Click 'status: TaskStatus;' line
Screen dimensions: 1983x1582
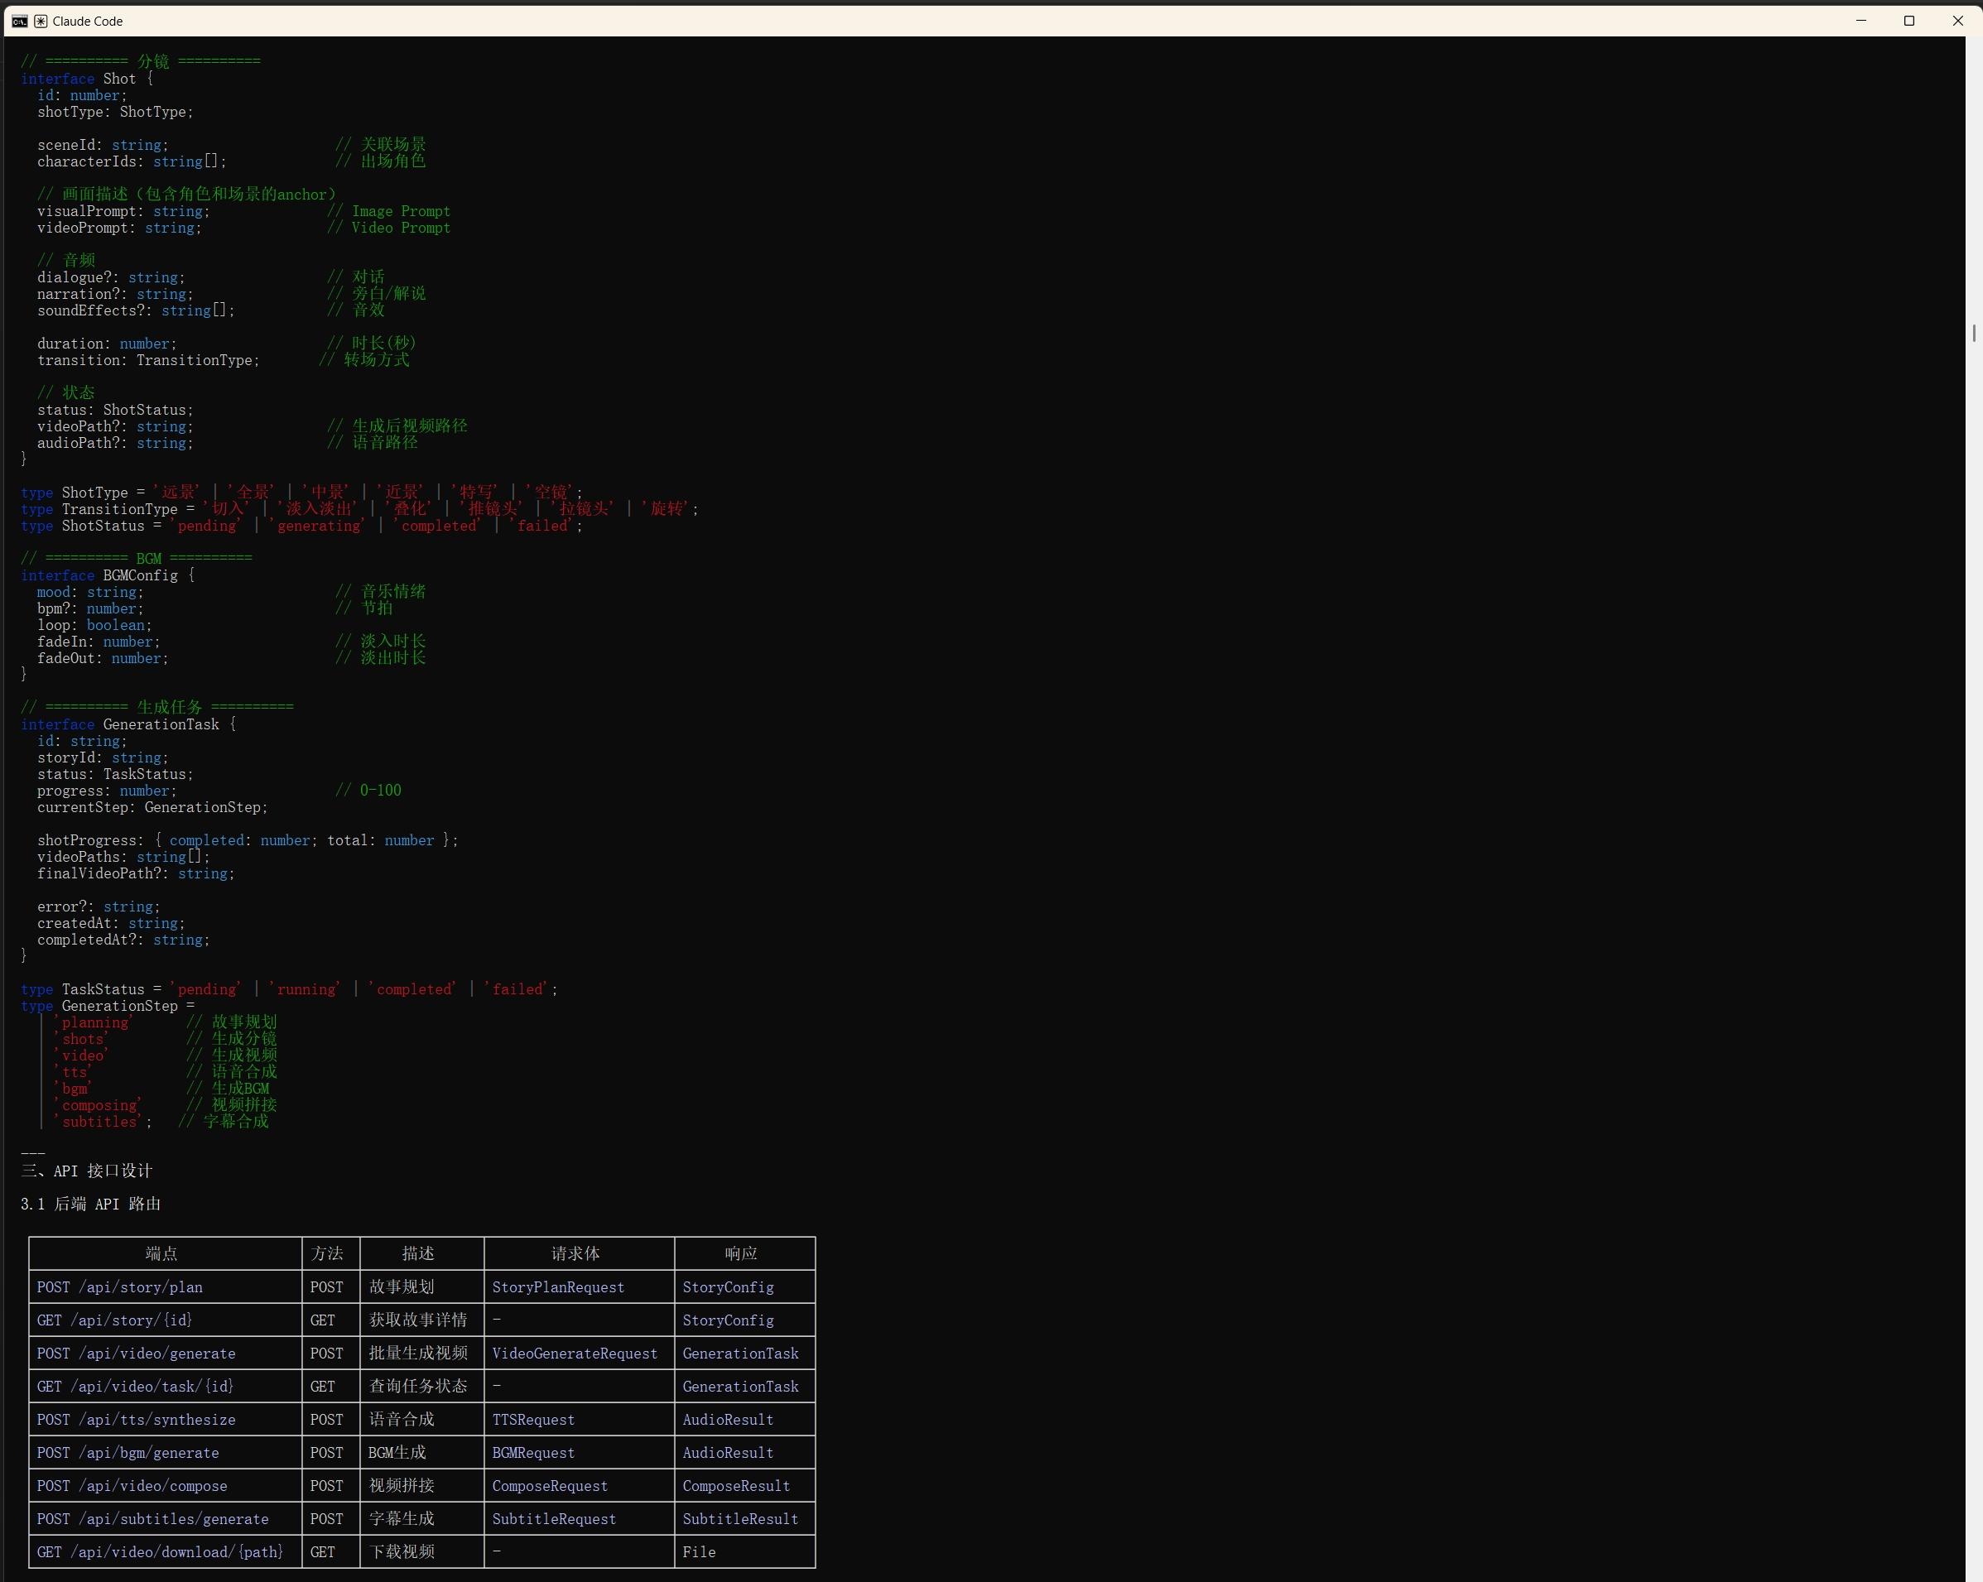[115, 775]
